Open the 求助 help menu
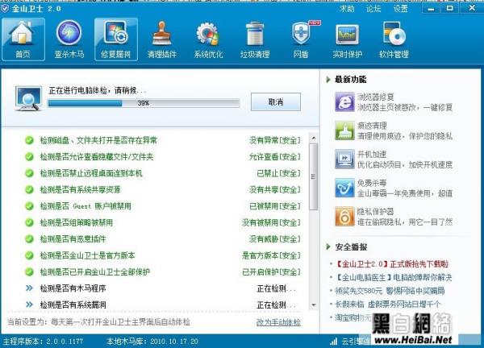484x348 pixels. coord(347,9)
